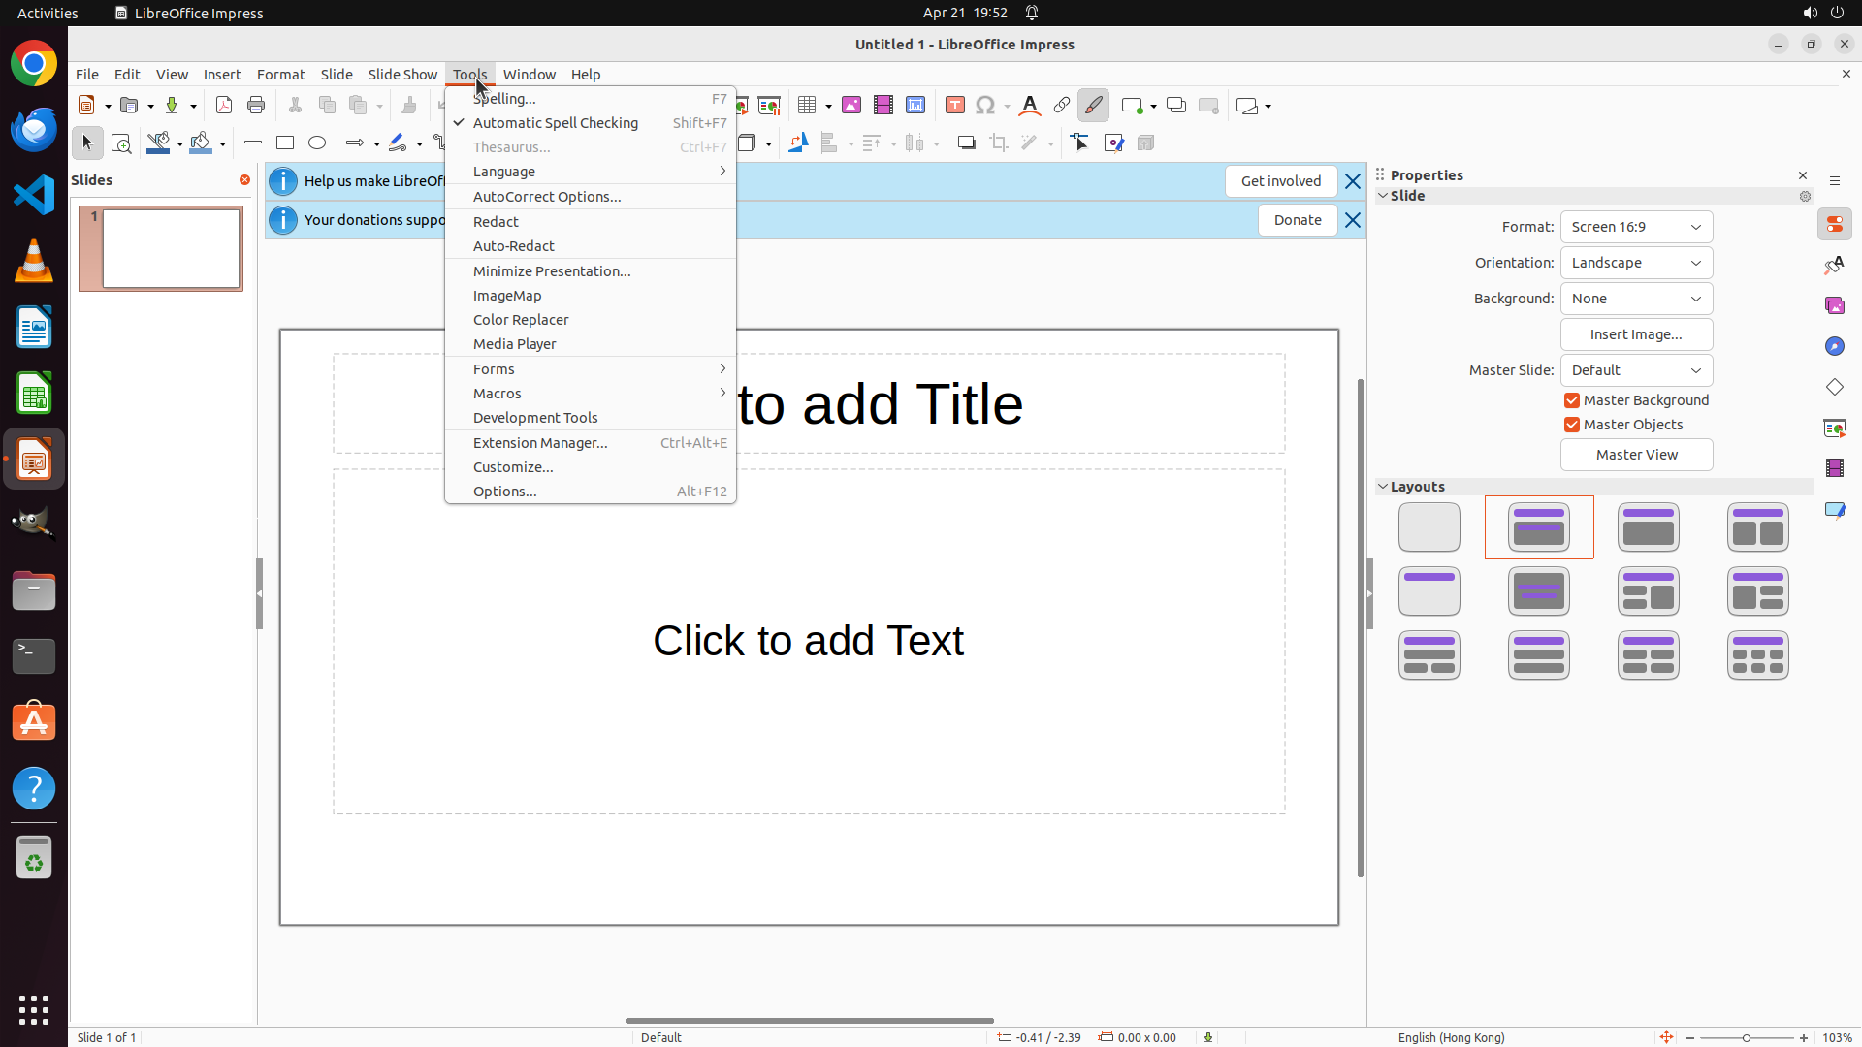Toggle Automatic Spell Checking menu item
This screenshot has width=1862, height=1047.
point(556,123)
